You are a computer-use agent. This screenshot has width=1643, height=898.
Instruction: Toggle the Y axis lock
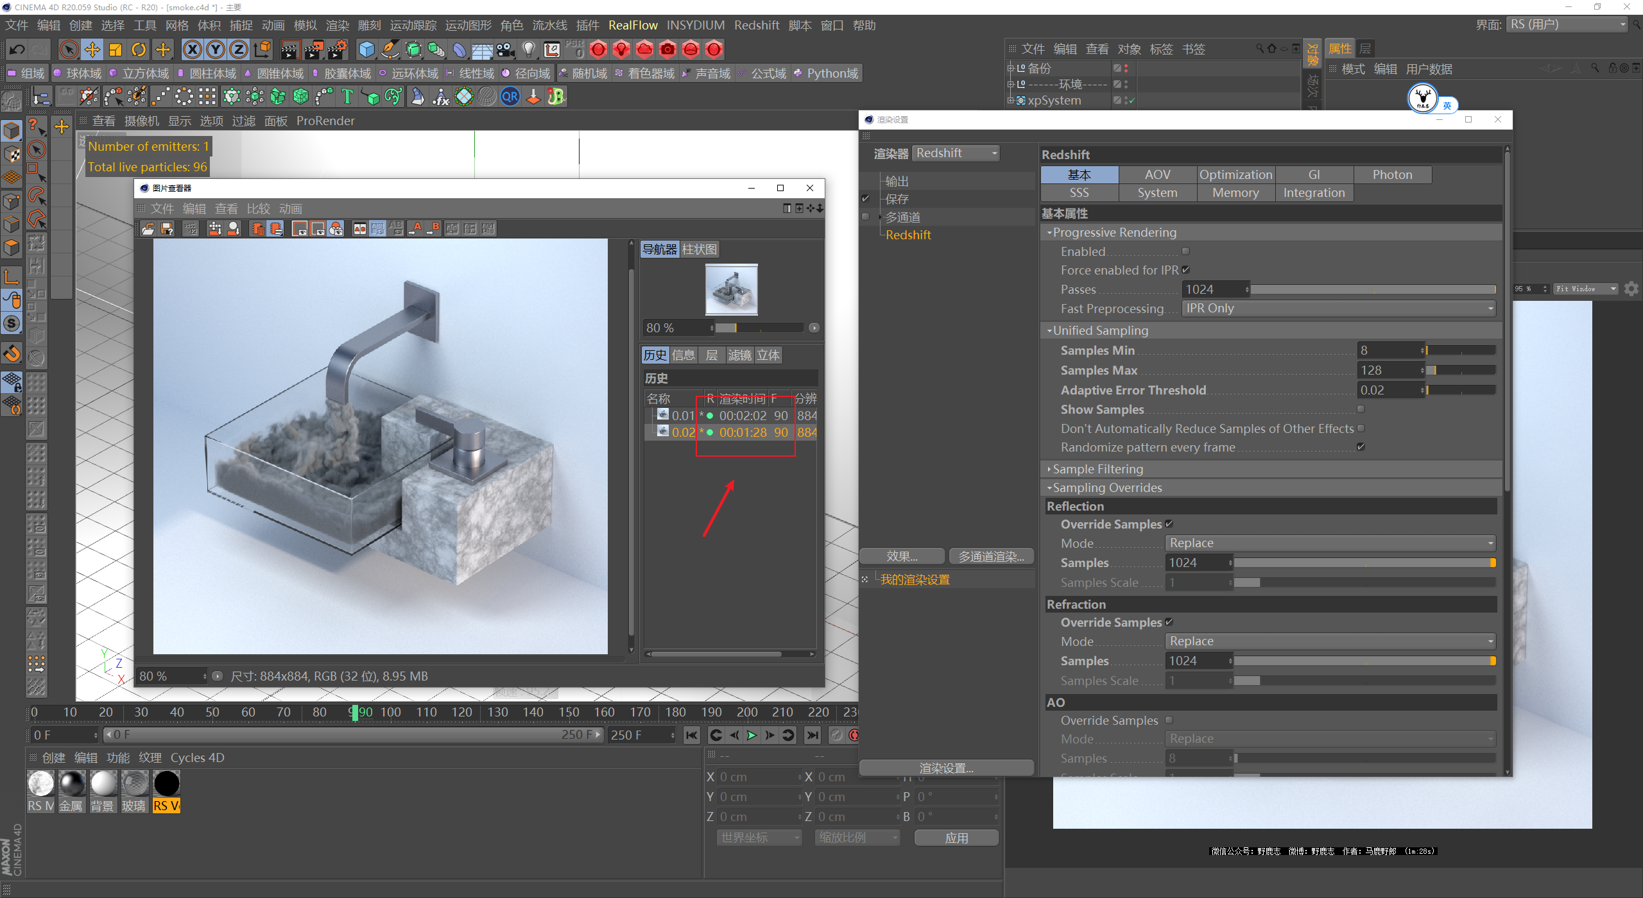(216, 49)
